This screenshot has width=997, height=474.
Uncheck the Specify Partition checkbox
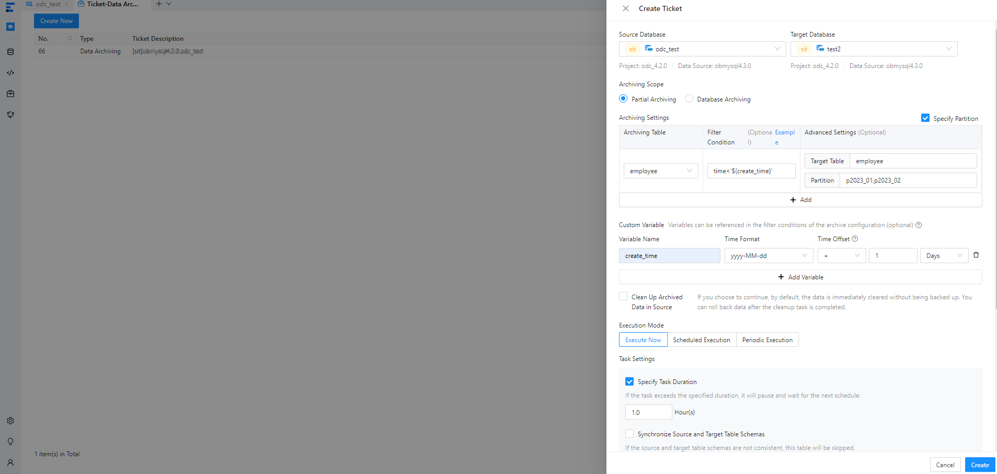tap(925, 118)
